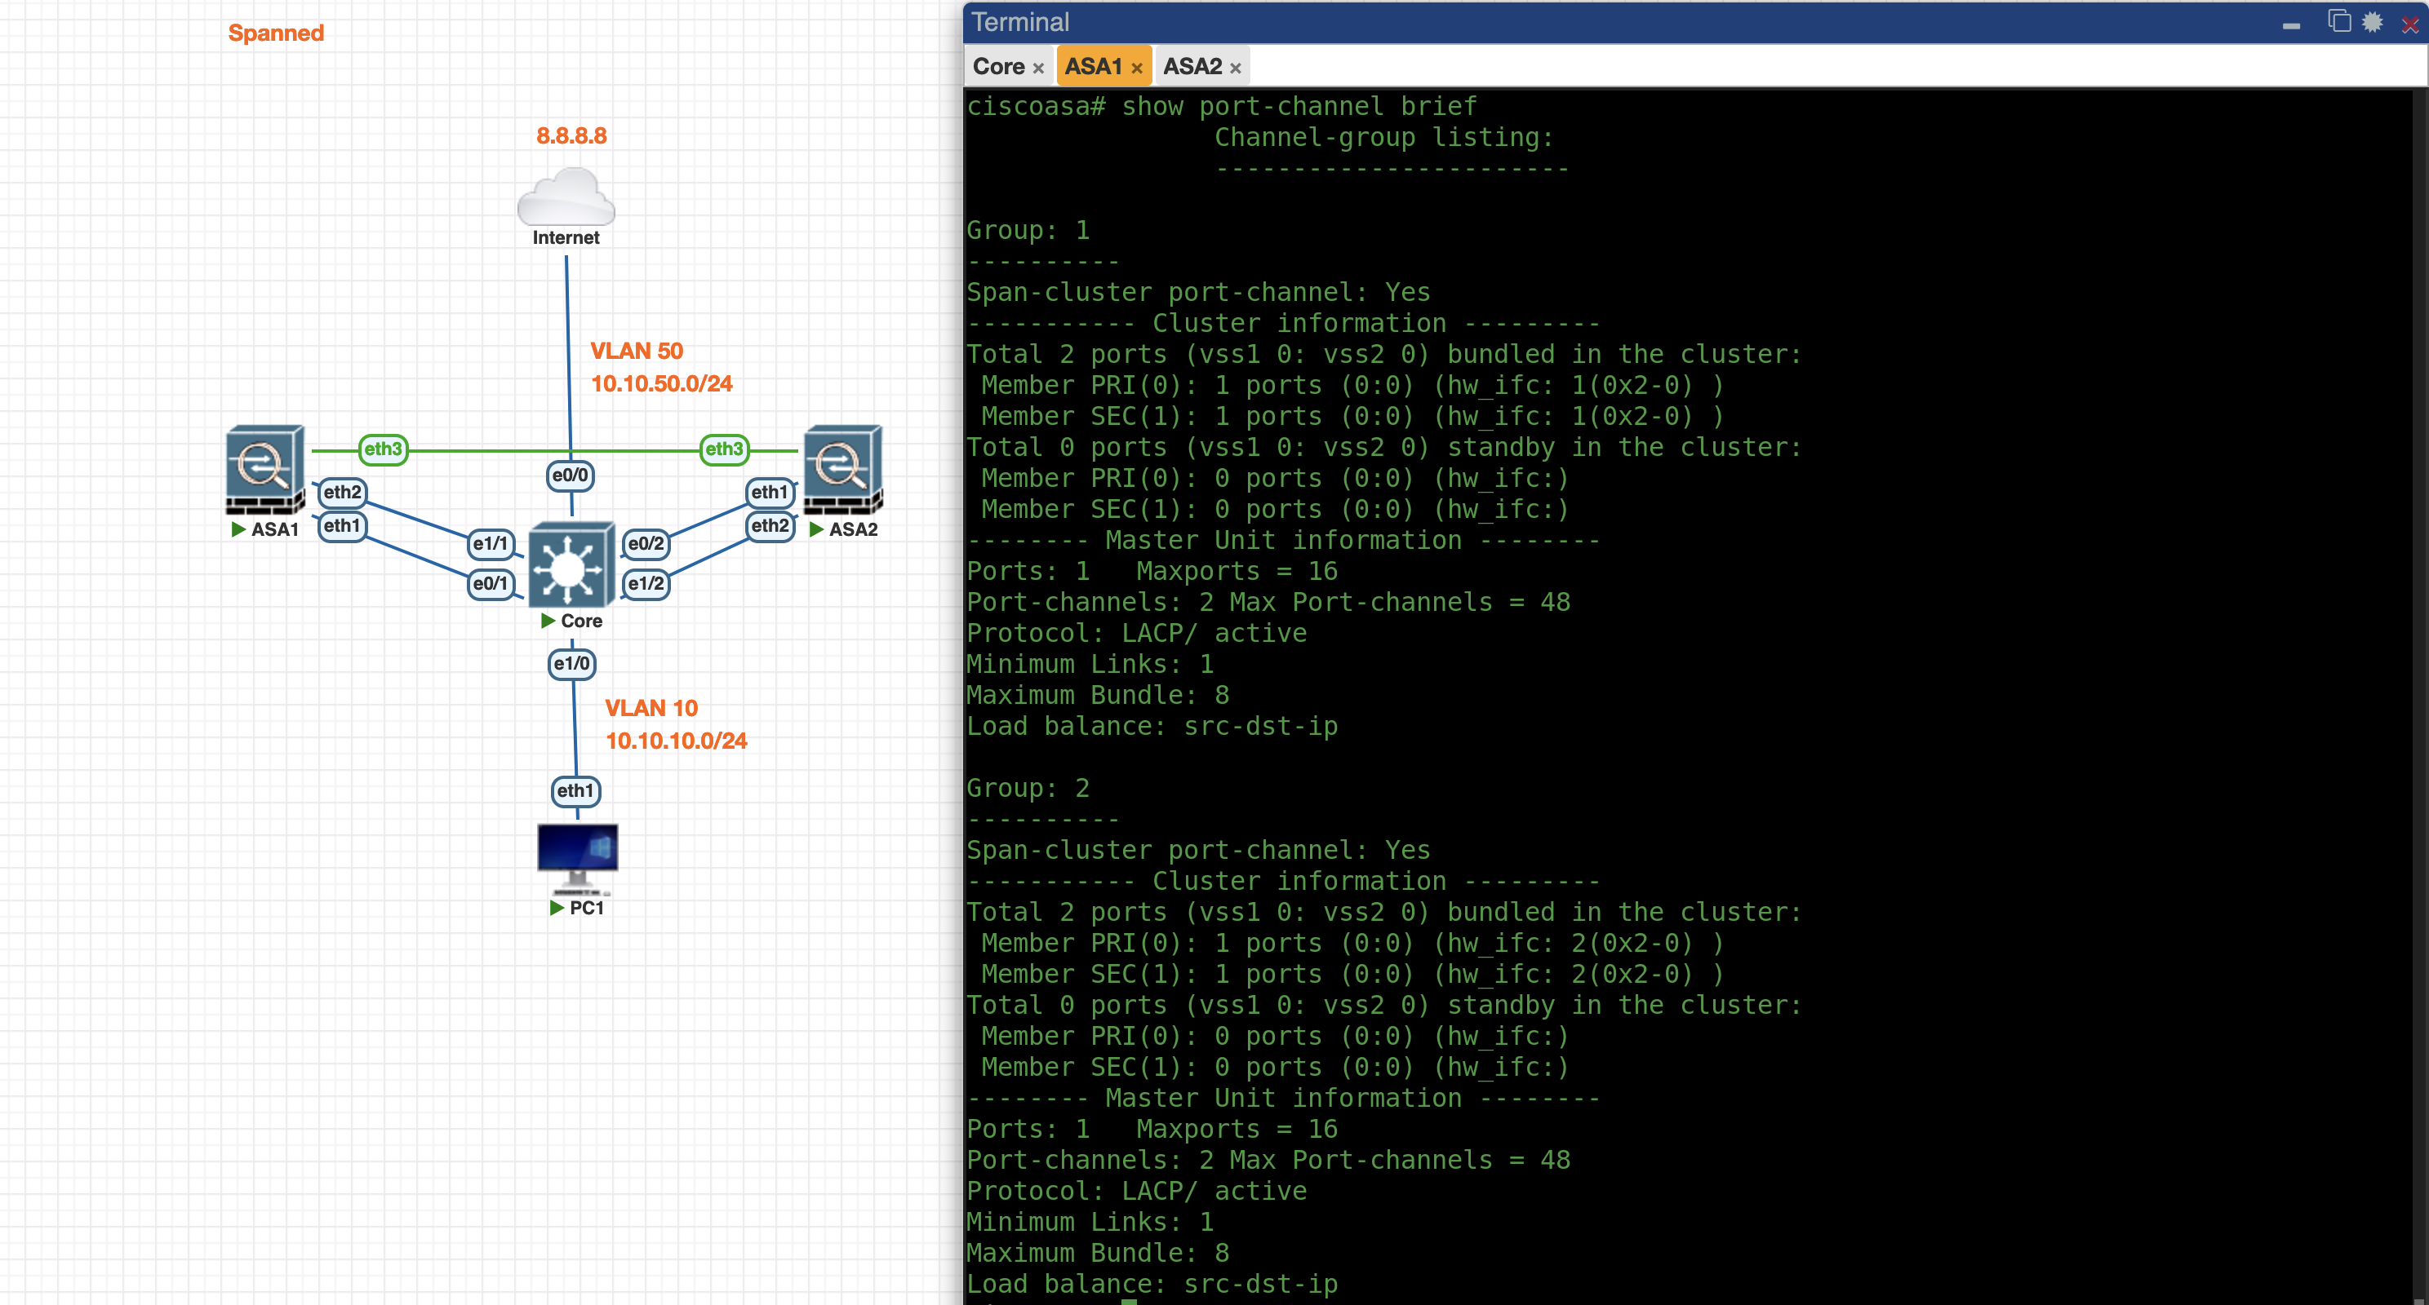The height and width of the screenshot is (1305, 2429).
Task: Click the terminal settings gear icon
Action: [2373, 23]
